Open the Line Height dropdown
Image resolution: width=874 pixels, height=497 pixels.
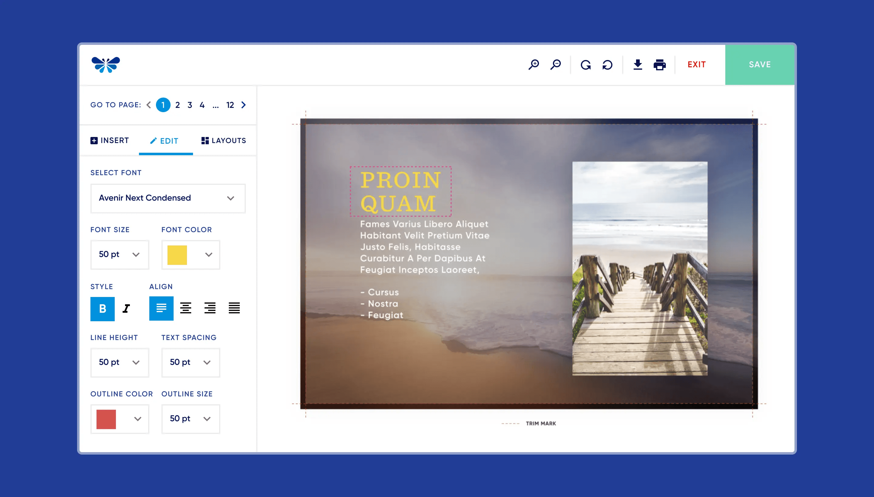(x=119, y=362)
